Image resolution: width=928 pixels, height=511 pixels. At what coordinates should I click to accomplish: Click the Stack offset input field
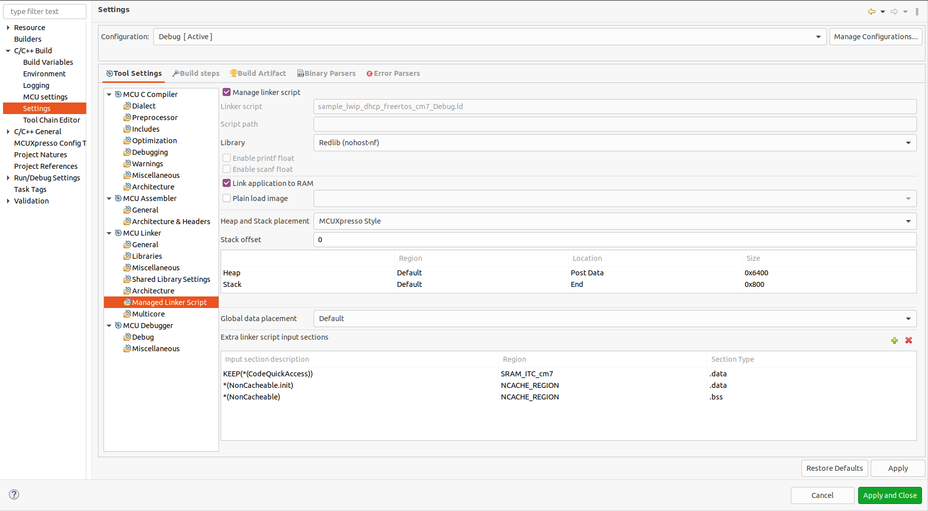(614, 240)
